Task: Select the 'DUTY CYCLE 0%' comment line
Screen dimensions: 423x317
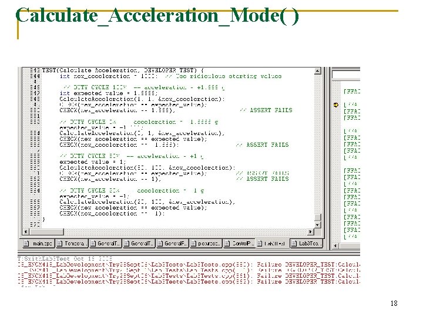Action: click(139, 122)
